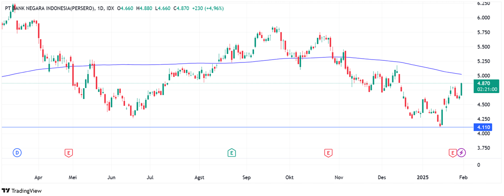Click the 6.000 price scale label
This screenshot has height=196, width=504.
point(483,18)
